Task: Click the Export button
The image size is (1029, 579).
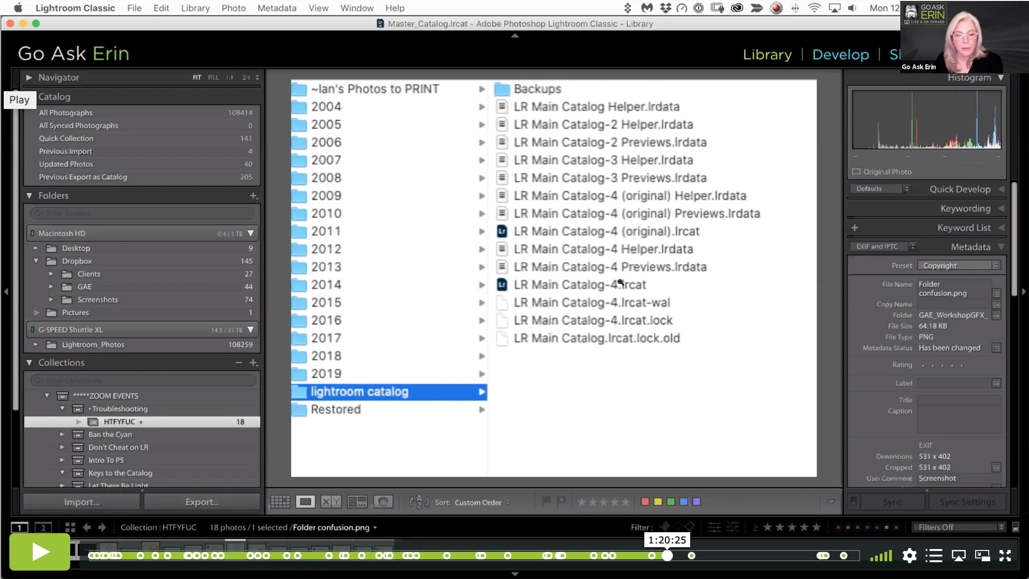Action: point(202,502)
